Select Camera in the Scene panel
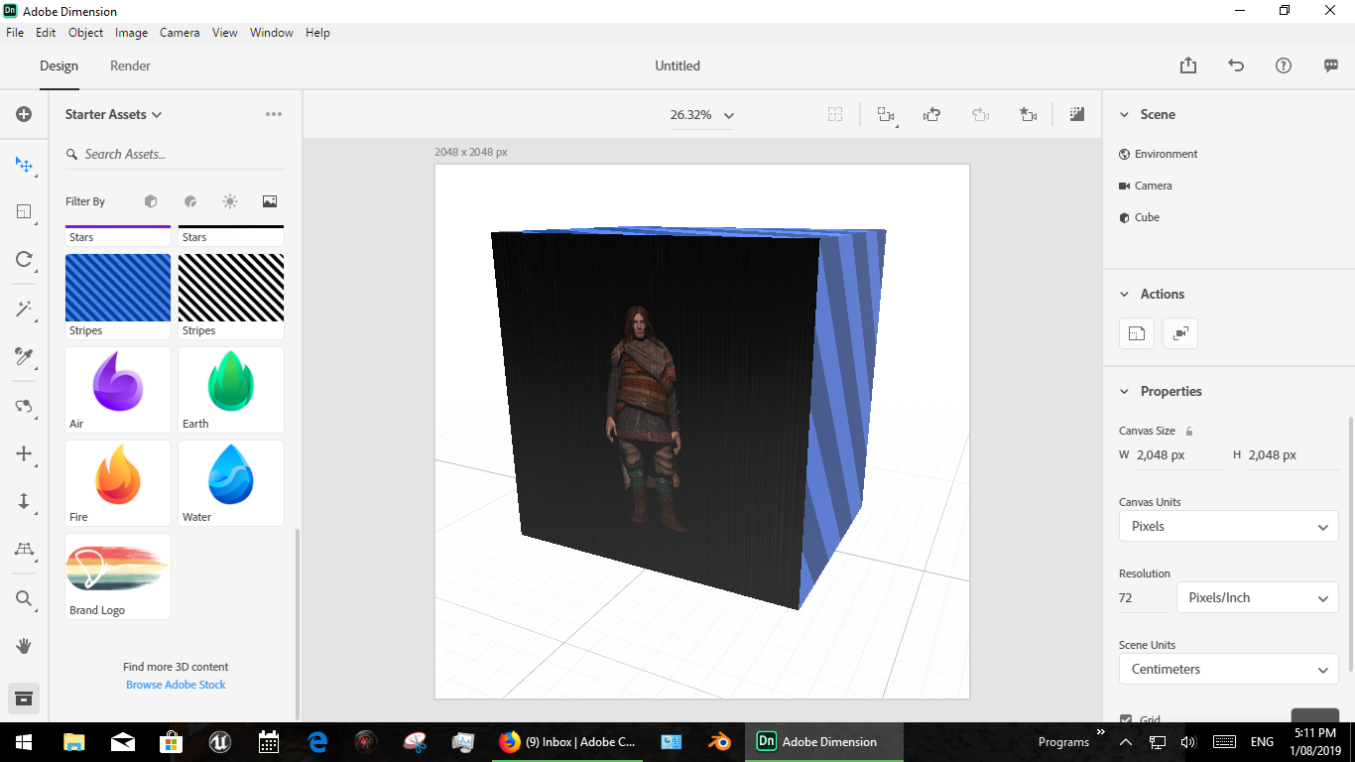 (1153, 186)
